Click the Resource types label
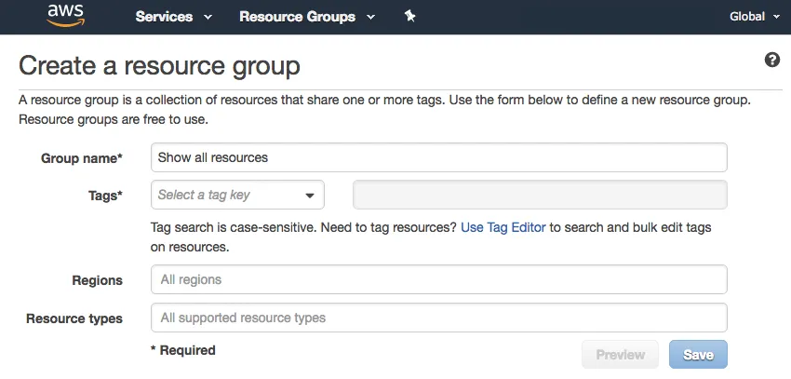This screenshot has height=379, width=791. pyautogui.click(x=74, y=318)
